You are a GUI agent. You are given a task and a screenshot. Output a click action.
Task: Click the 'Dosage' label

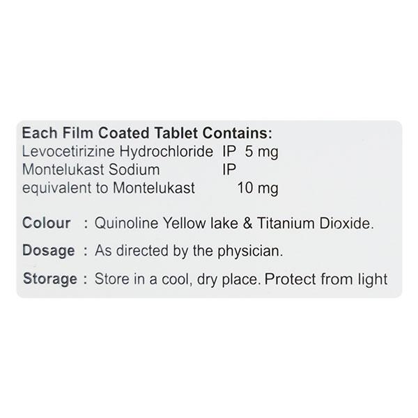tap(48, 251)
